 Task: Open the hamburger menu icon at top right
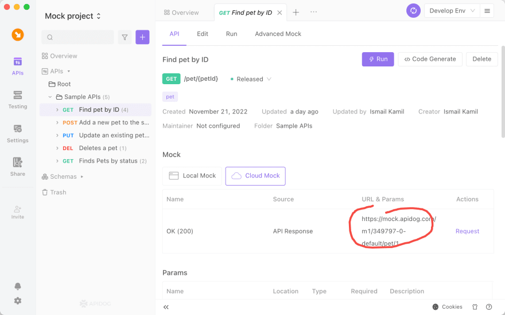click(487, 11)
